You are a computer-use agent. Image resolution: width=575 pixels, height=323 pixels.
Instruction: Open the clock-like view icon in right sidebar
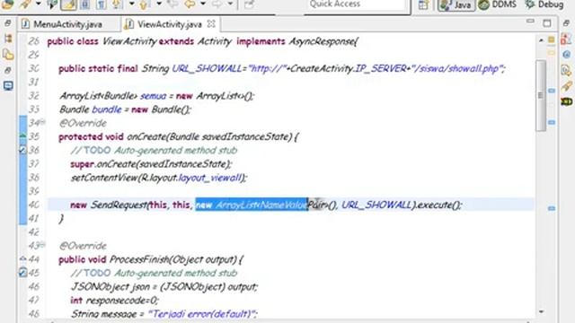(566, 70)
